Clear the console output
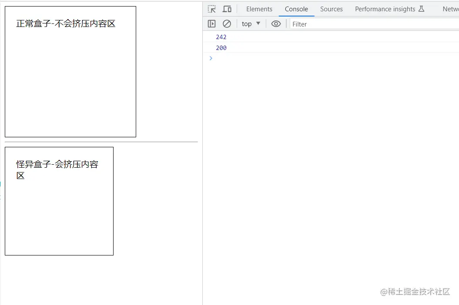Viewport: 459px width, 305px height. [x=227, y=23]
